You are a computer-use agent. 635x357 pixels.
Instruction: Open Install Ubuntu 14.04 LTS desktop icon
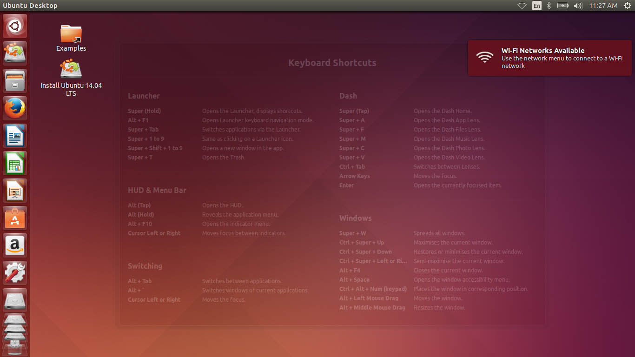71,78
